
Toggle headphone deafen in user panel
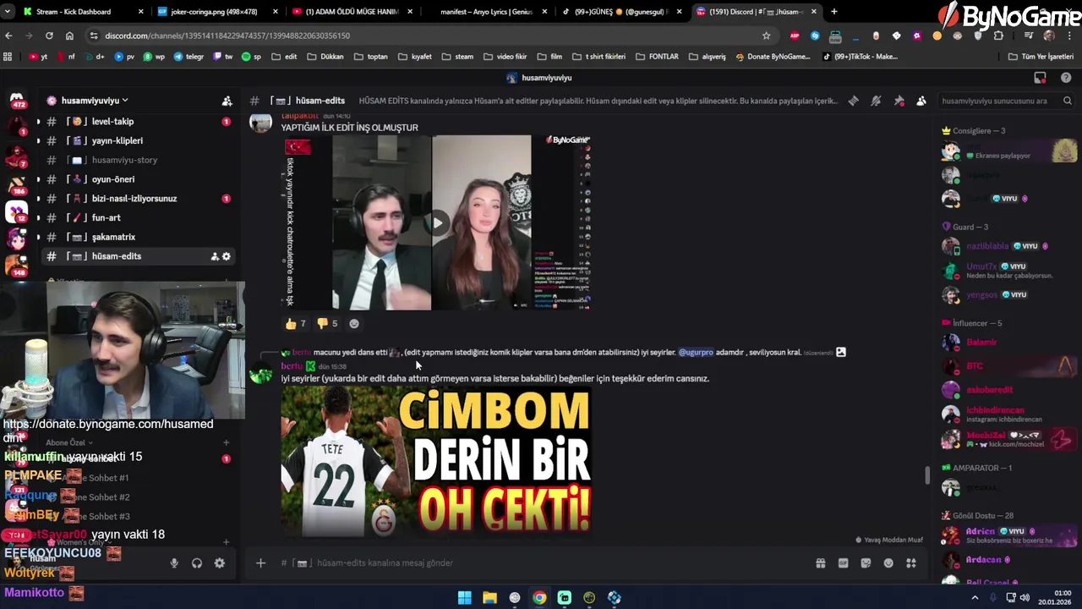tap(197, 563)
